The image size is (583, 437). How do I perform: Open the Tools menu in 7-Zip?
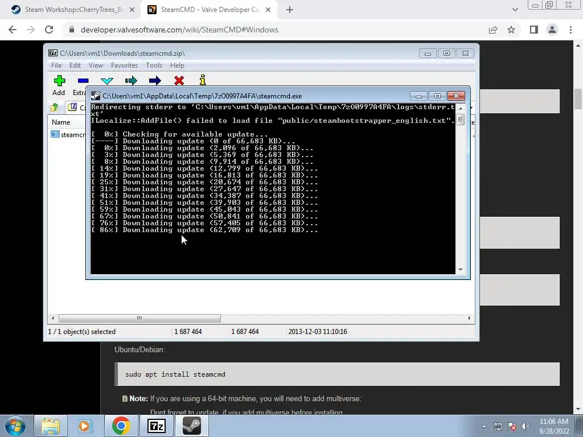tap(154, 65)
